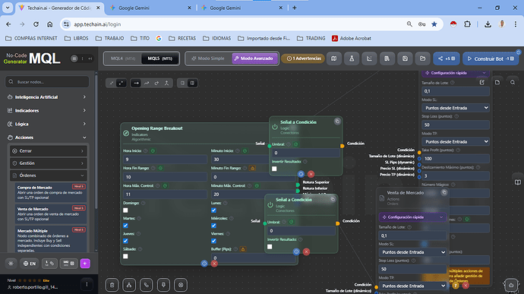Uncheck the Martes checkbox
This screenshot has height=294, width=524.
pyautogui.click(x=125, y=226)
